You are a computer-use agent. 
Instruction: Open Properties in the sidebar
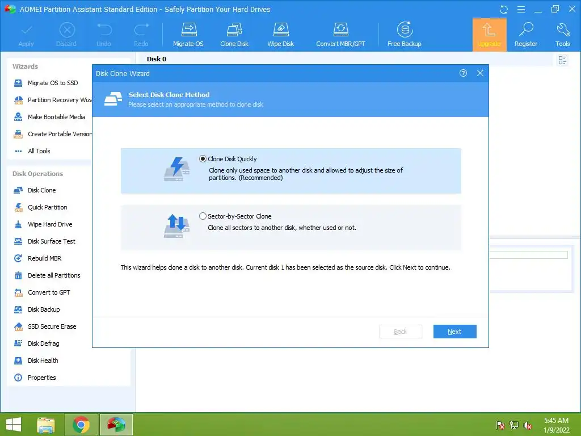tap(41, 378)
